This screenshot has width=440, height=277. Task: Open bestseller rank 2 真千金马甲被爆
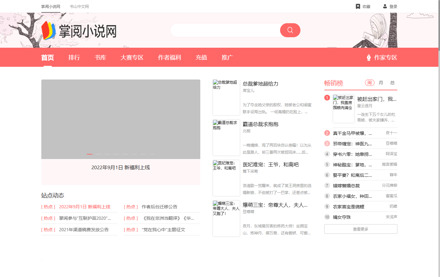coord(352,133)
